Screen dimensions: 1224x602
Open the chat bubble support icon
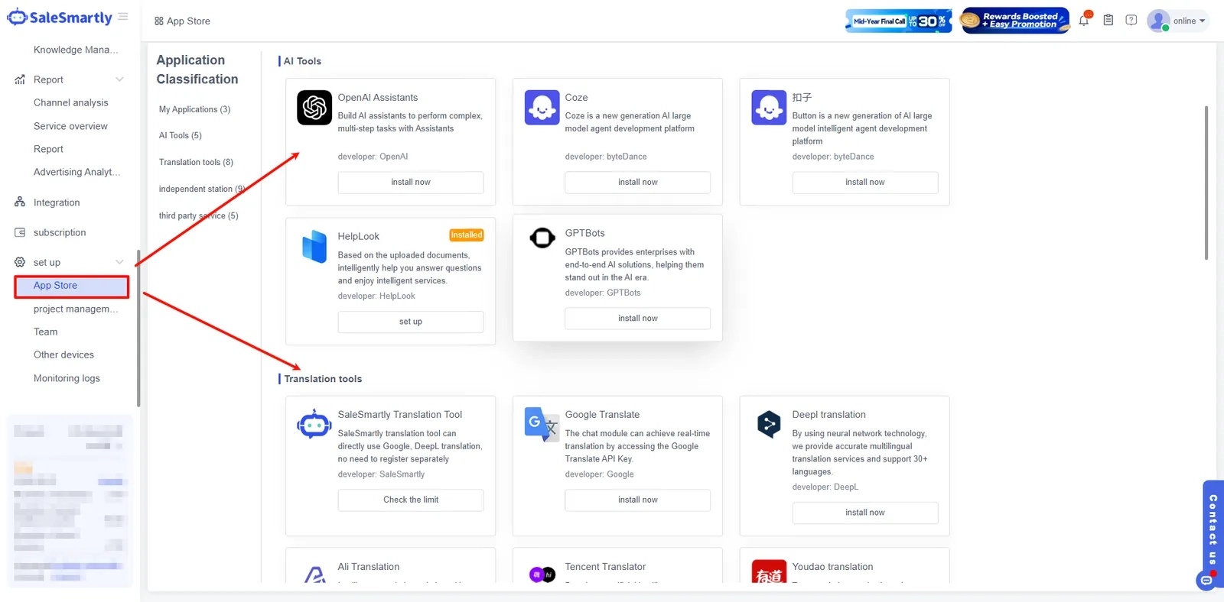1206,581
